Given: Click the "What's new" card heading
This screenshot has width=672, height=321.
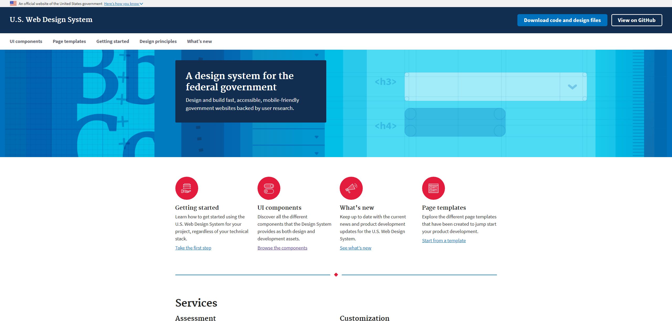Looking at the screenshot, I should pos(357,208).
